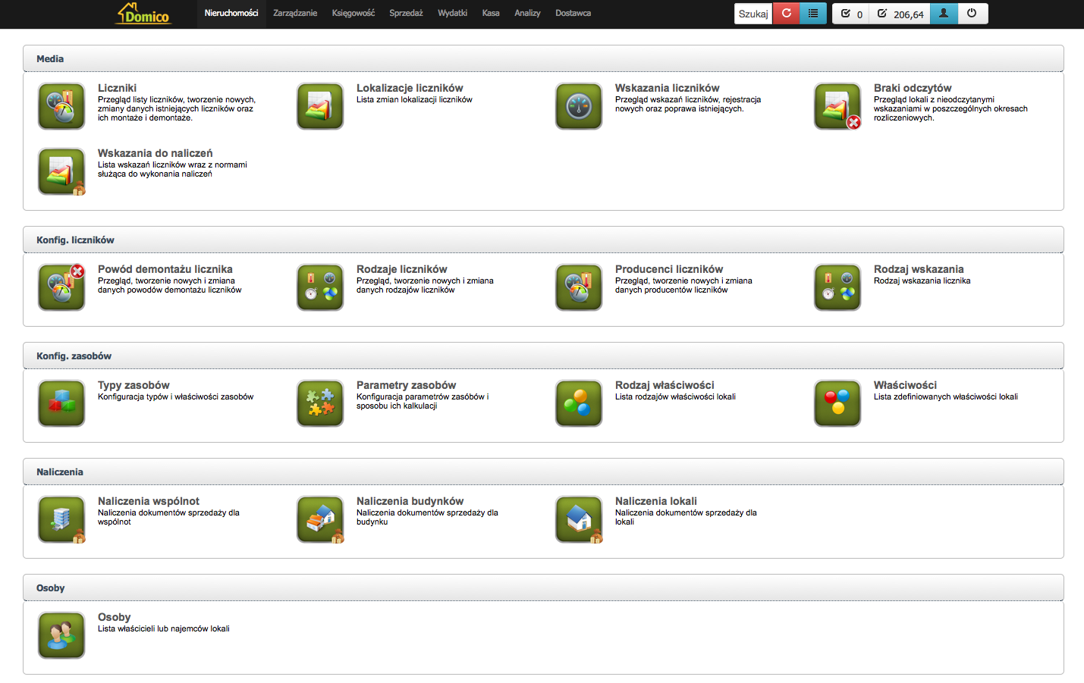Image resolution: width=1084 pixels, height=683 pixels.
Task: Open the Braki odczytów icon
Action: tap(837, 106)
